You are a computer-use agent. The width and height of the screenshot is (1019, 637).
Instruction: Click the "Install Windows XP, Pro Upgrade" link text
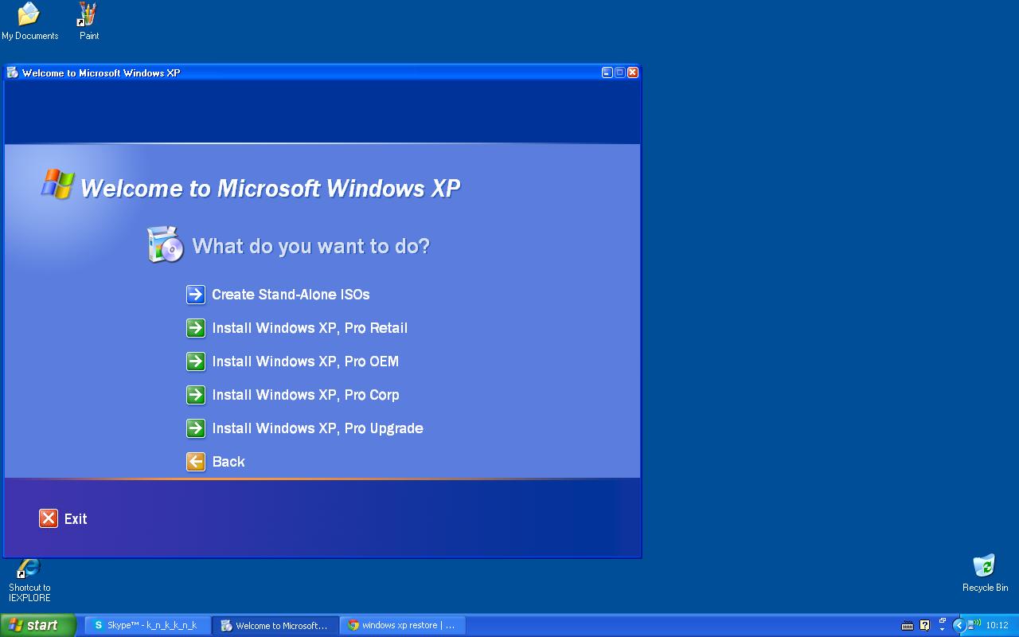317,428
